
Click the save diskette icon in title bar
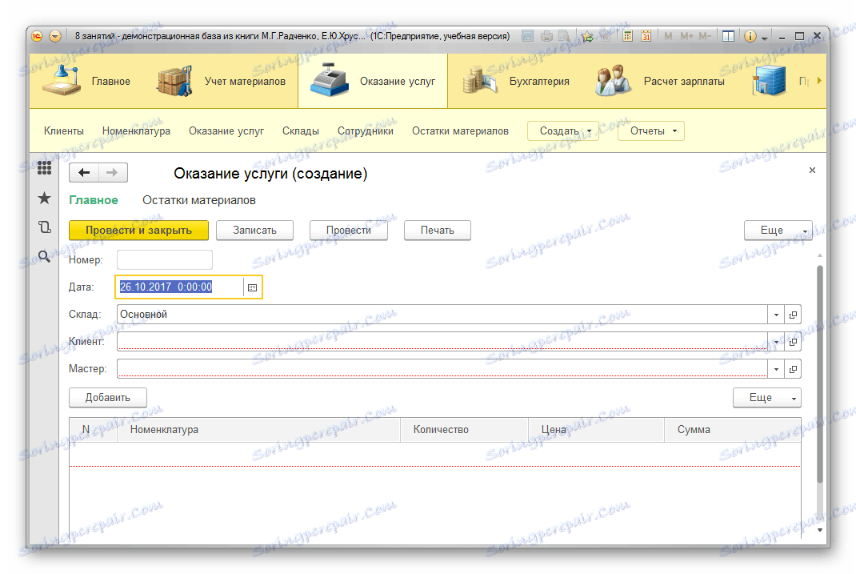[527, 36]
